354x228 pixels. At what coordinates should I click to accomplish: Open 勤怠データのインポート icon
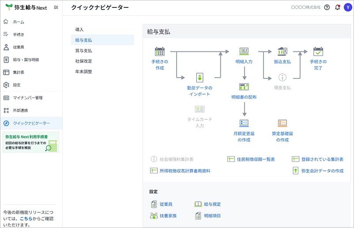tap(200, 77)
